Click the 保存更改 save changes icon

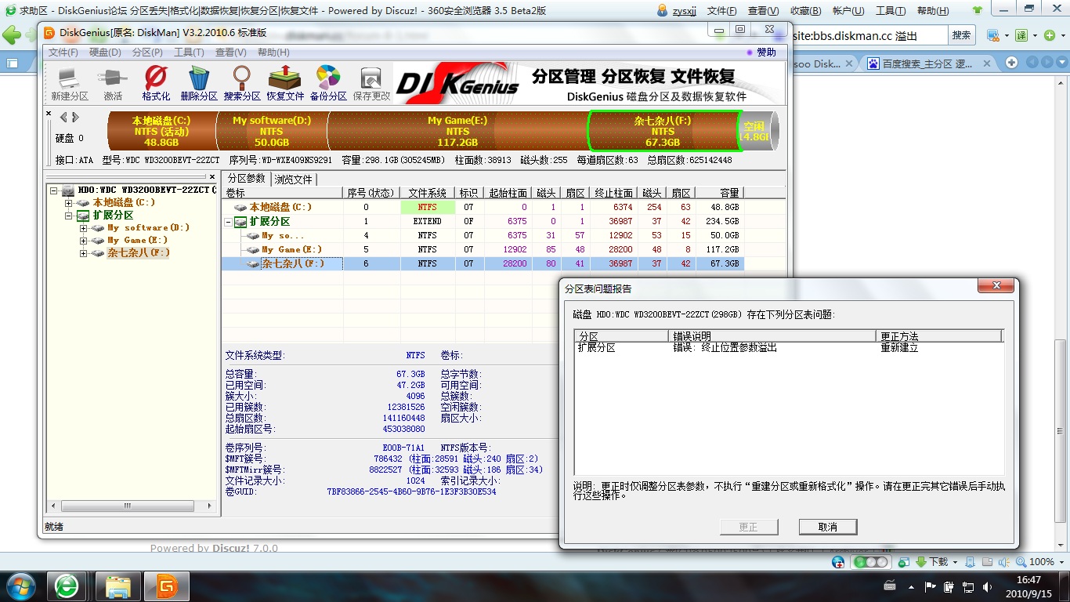371,84
